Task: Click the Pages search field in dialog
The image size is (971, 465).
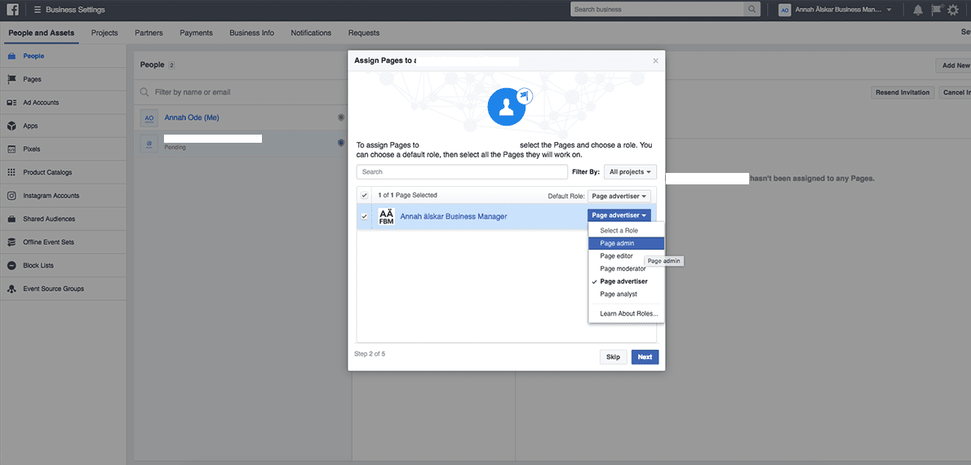Action: coord(462,172)
